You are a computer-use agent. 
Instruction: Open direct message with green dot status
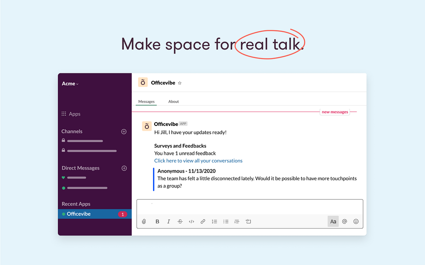coord(85,188)
